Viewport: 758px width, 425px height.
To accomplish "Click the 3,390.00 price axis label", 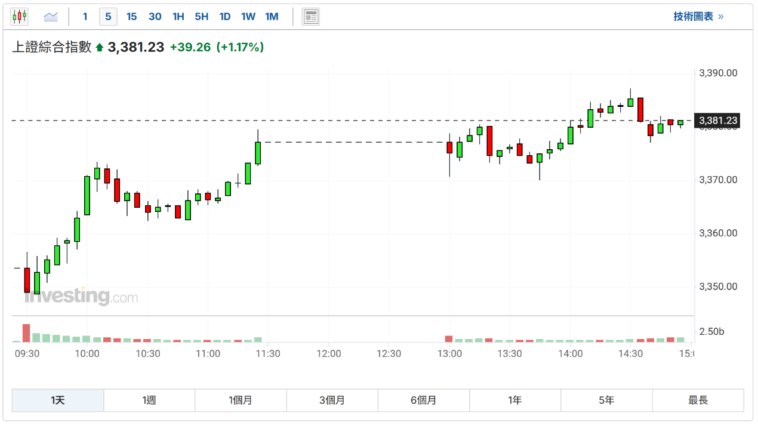I will coord(718,73).
